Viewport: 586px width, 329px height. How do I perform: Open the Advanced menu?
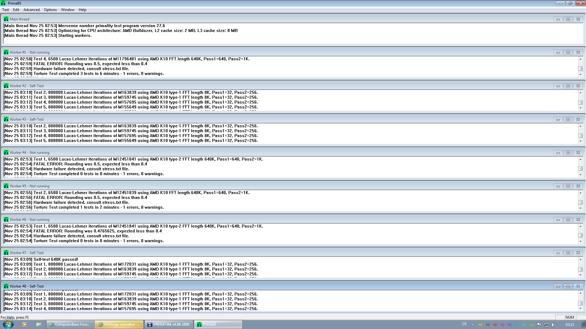[31, 10]
